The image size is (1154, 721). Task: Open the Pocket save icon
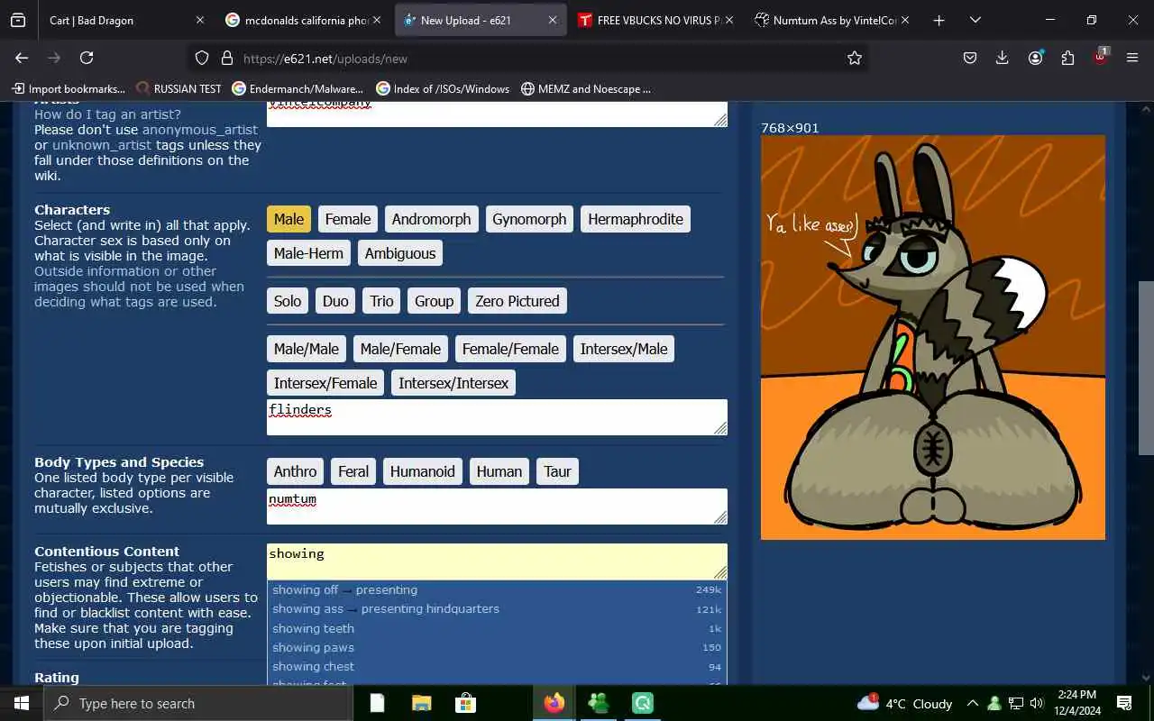coord(970,58)
